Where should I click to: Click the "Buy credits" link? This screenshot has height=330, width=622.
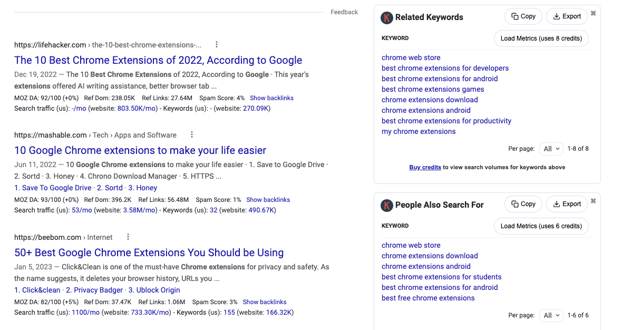[x=425, y=168]
